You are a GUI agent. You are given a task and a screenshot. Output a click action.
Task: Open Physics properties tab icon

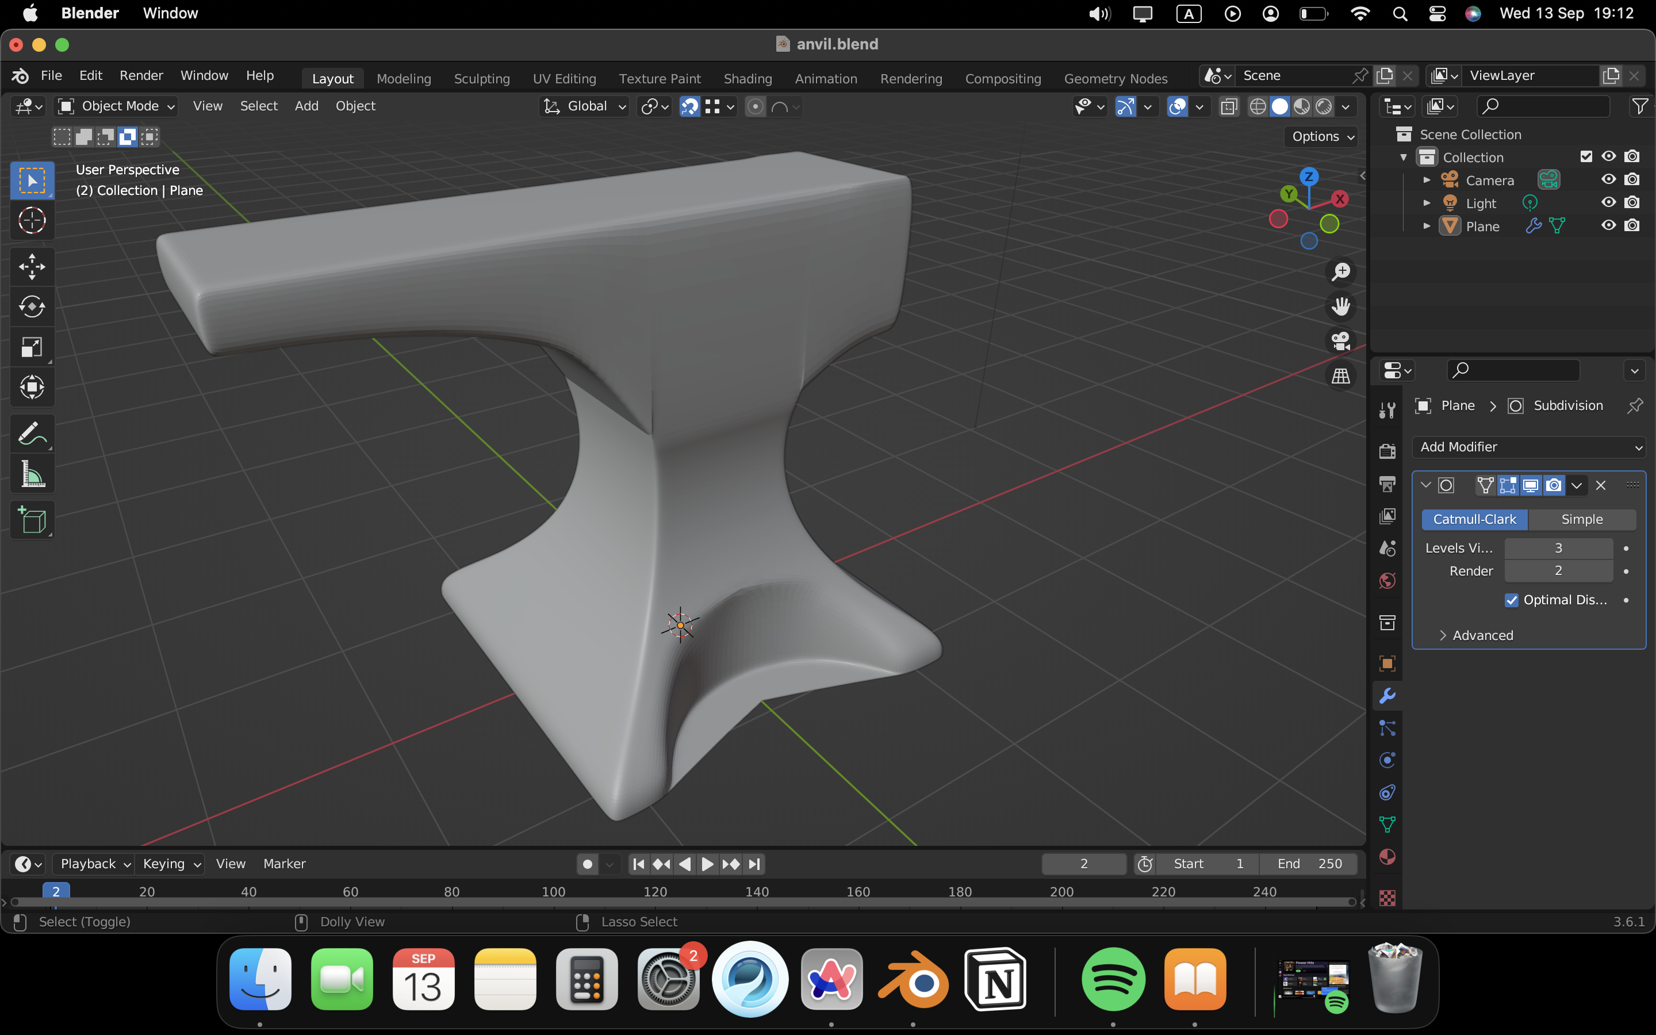point(1387,761)
